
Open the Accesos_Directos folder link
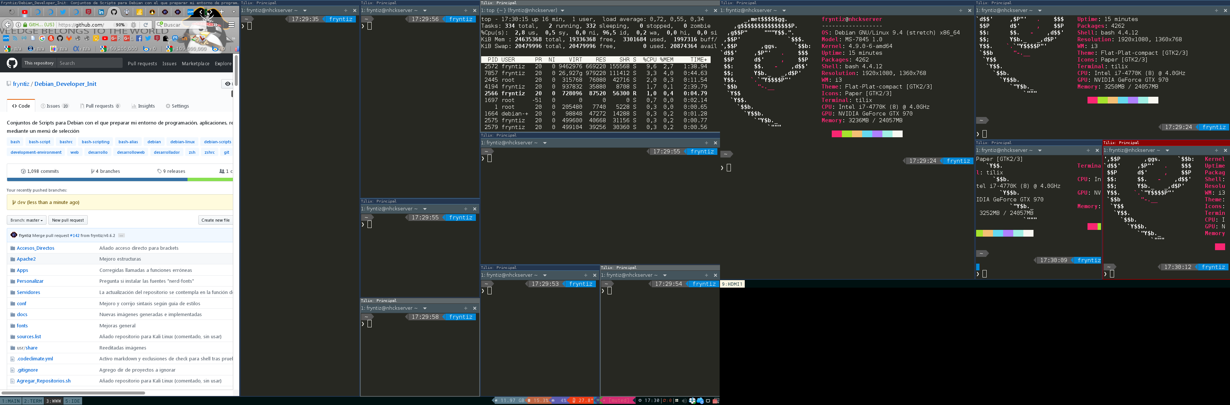[x=35, y=248]
